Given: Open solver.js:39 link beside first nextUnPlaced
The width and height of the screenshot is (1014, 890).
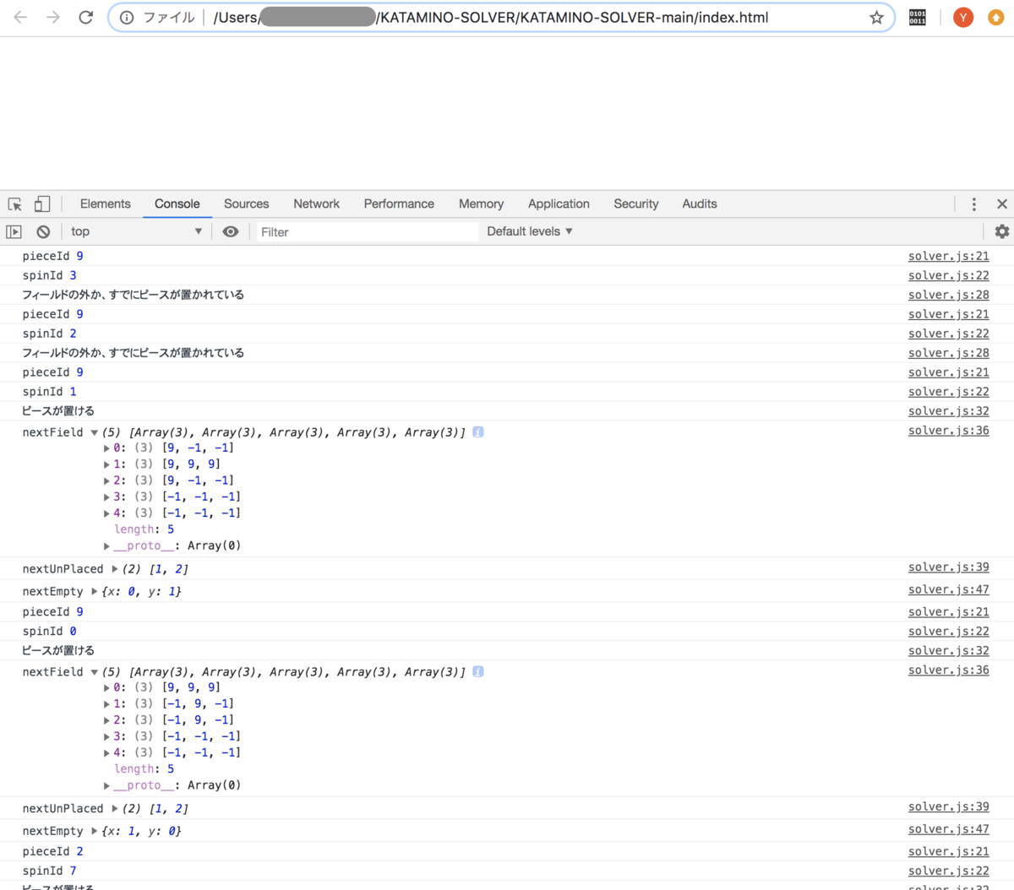Looking at the screenshot, I should [948, 567].
